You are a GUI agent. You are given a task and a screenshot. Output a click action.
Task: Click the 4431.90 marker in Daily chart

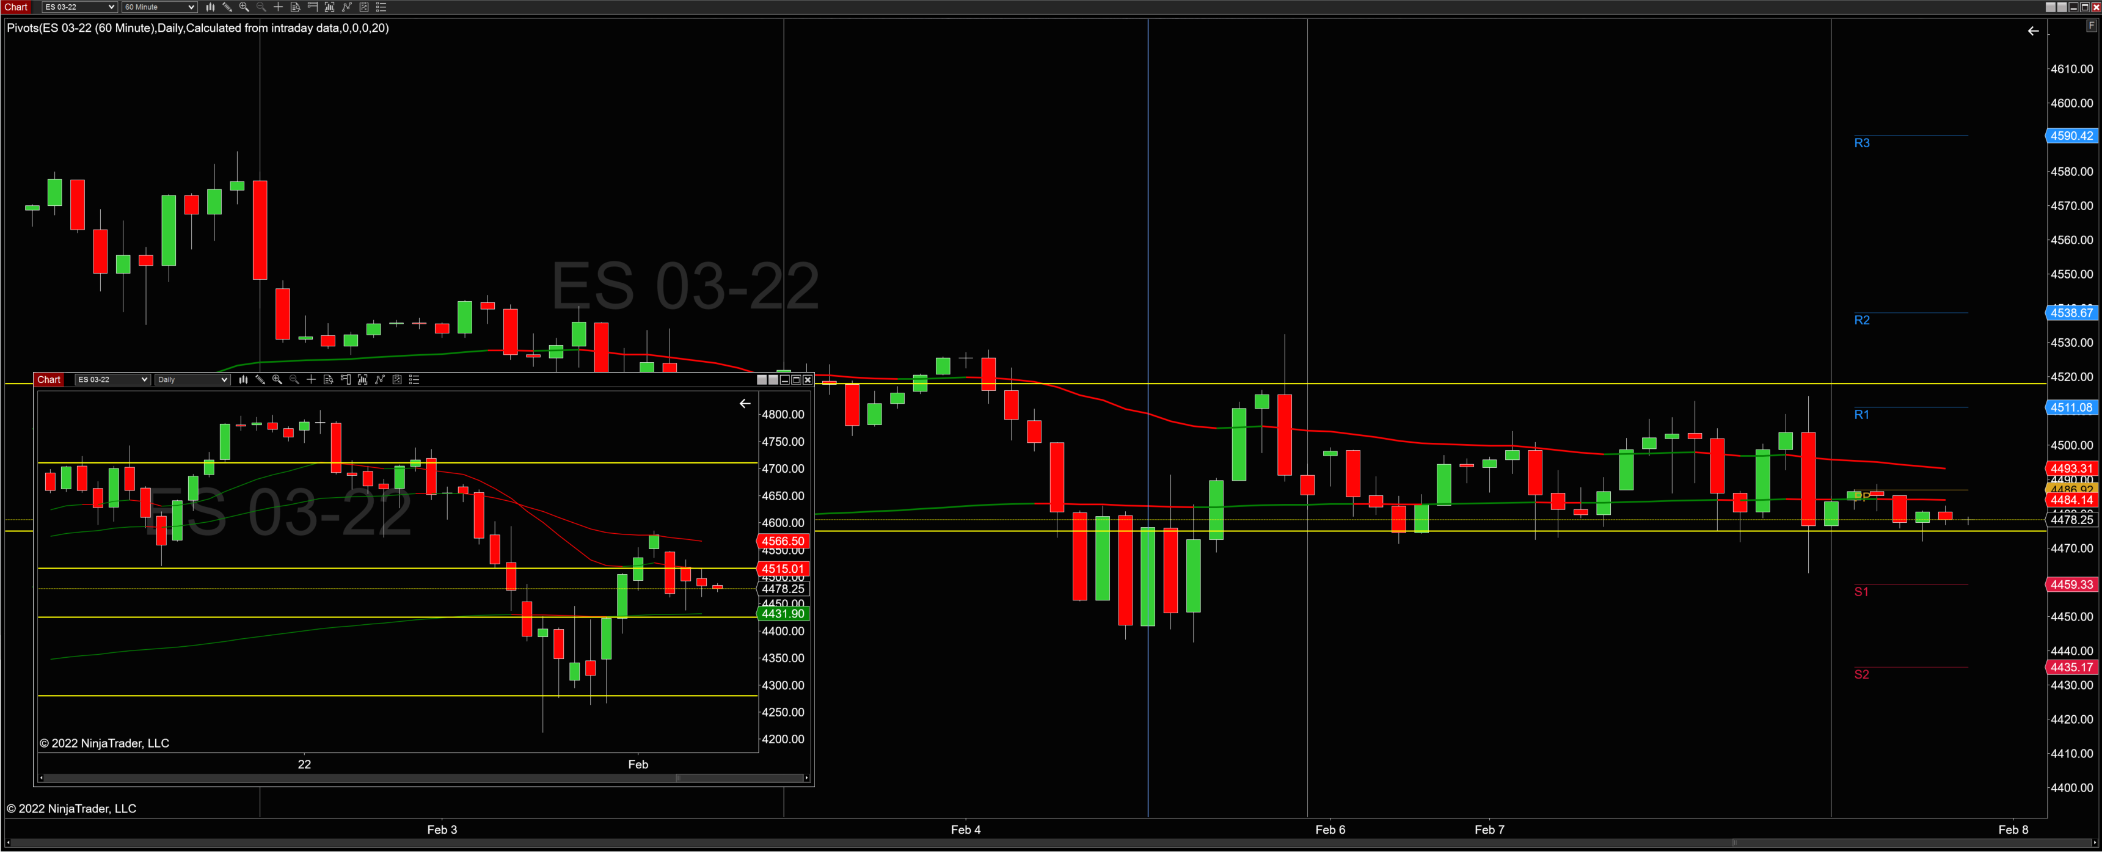coord(783,614)
